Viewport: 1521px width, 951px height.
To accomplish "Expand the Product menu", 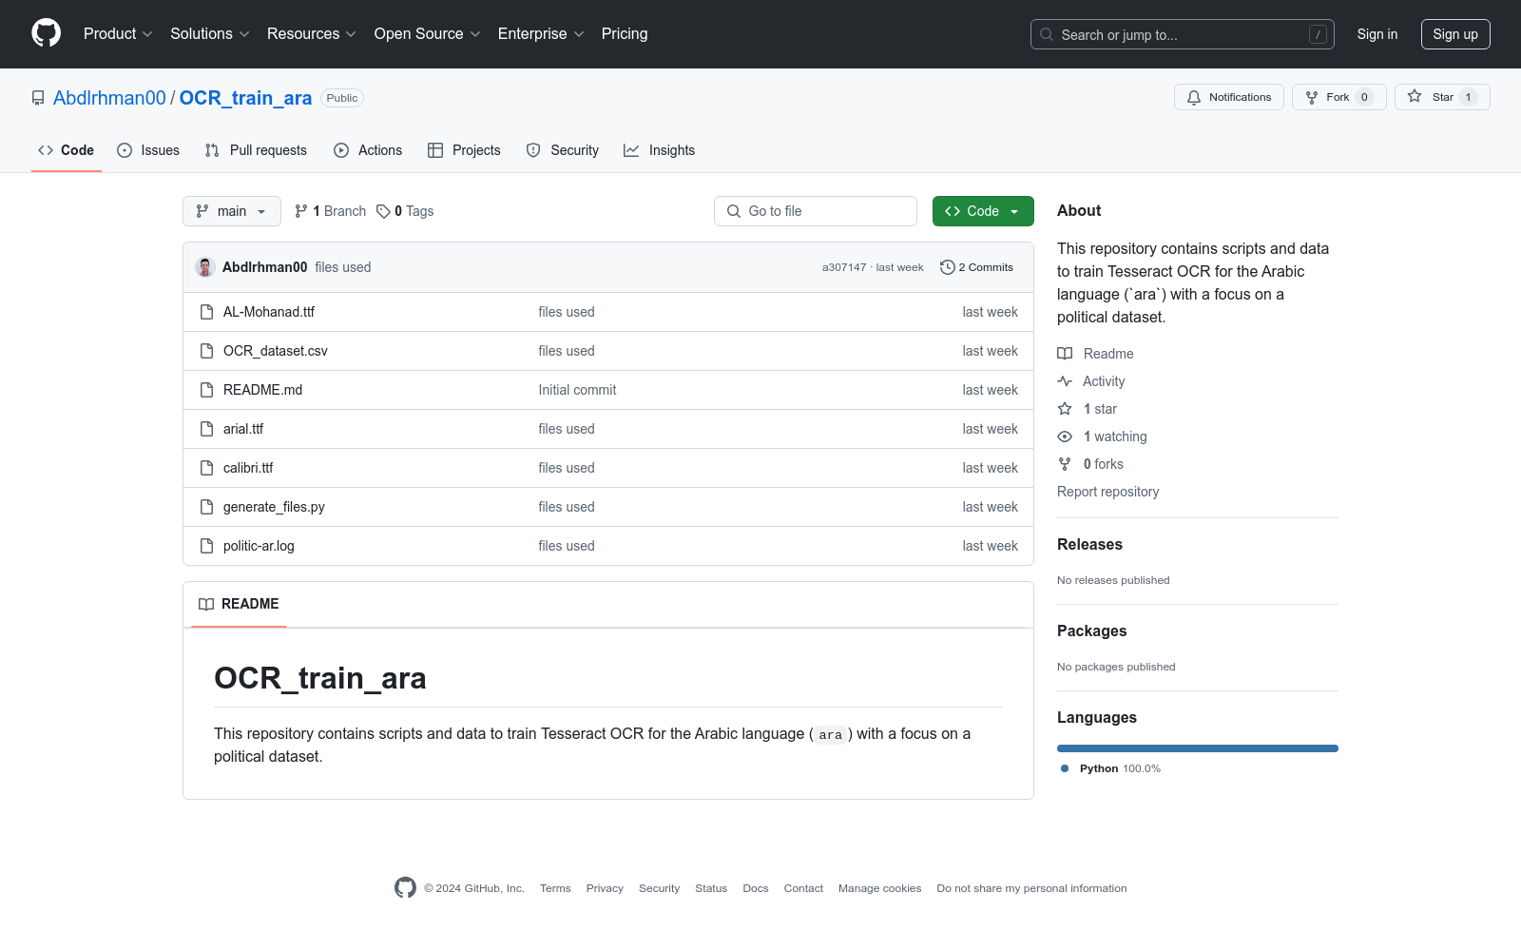I will tap(118, 33).
